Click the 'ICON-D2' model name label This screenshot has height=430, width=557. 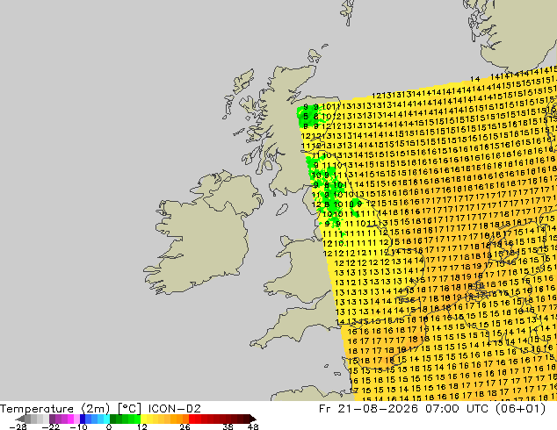pyautogui.click(x=175, y=409)
